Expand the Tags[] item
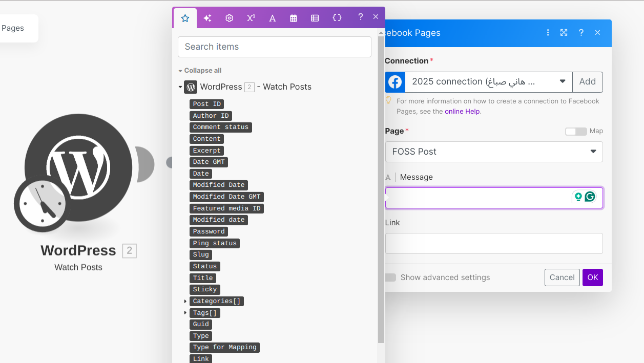Screen dimensions: 644x363 [185, 313]
